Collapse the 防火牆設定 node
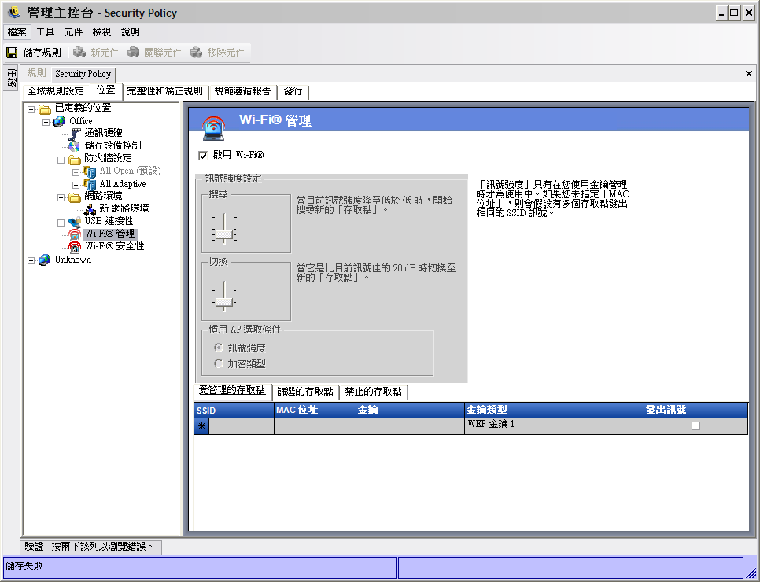The image size is (760, 582). (61, 160)
